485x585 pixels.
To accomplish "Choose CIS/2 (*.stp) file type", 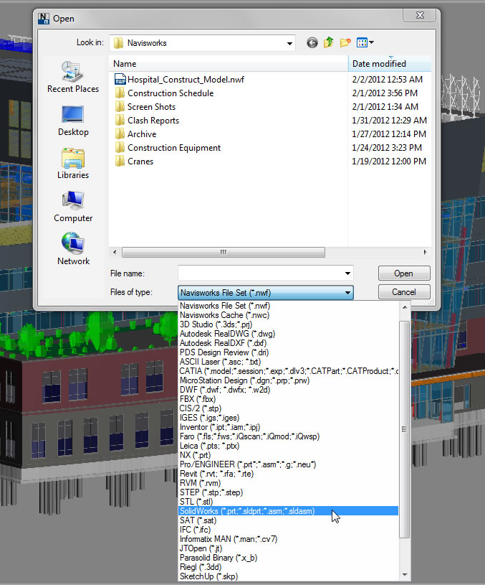I will [x=288, y=408].
